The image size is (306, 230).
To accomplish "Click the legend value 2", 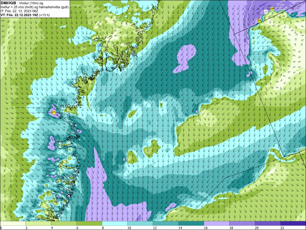I will (26, 228).
